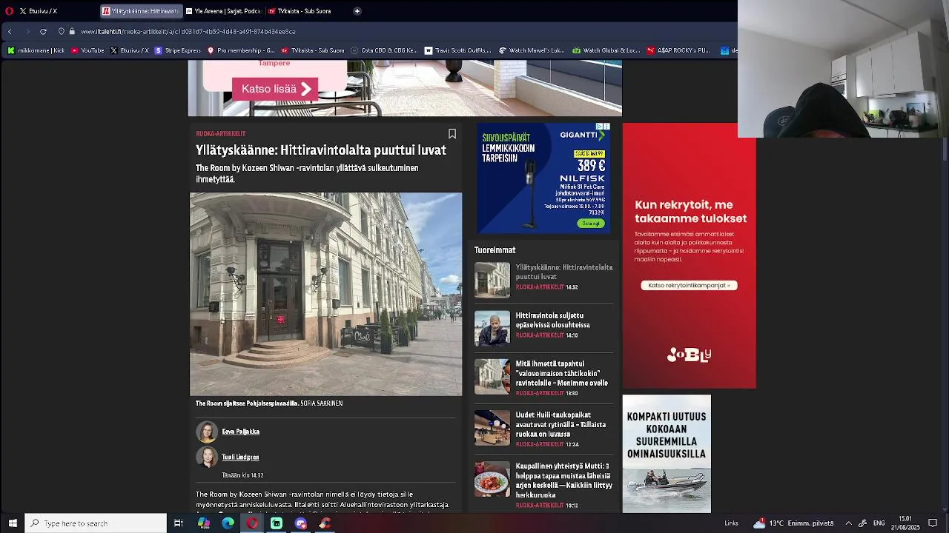Open the Pro membership bookmark

pos(241,50)
